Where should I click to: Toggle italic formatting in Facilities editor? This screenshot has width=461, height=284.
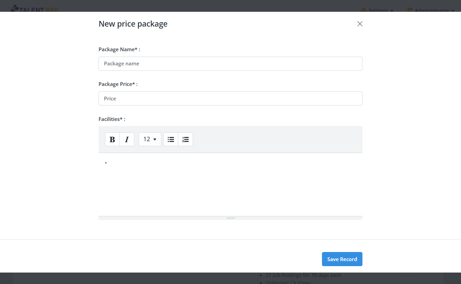click(127, 139)
